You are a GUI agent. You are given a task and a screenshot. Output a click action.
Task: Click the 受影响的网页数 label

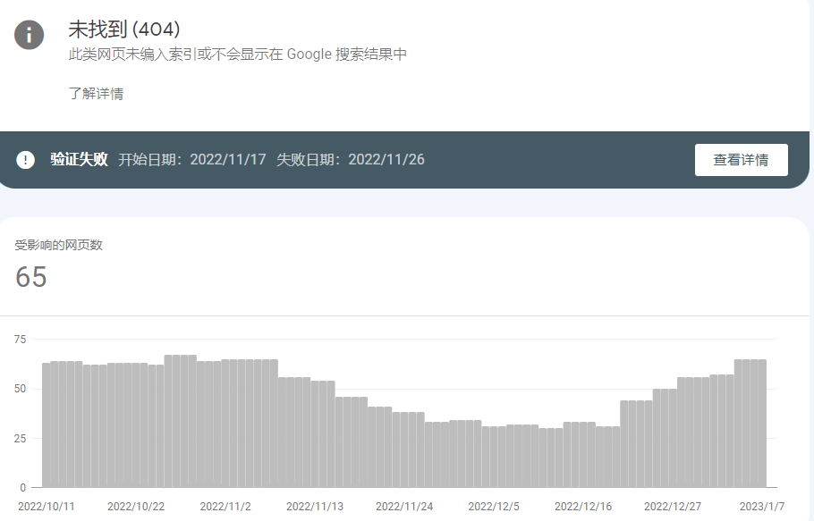[58, 245]
